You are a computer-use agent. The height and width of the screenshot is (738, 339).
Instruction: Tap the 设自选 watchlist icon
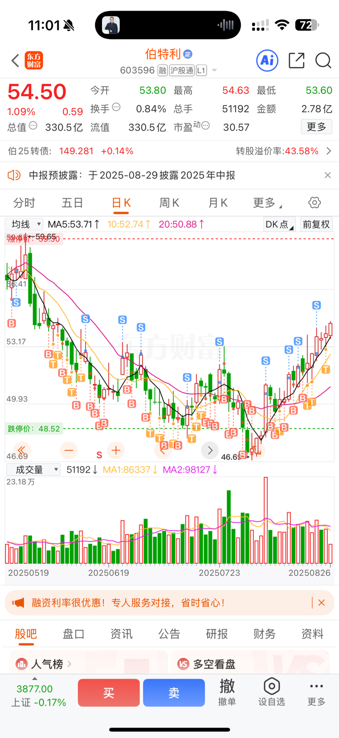coord(271,692)
